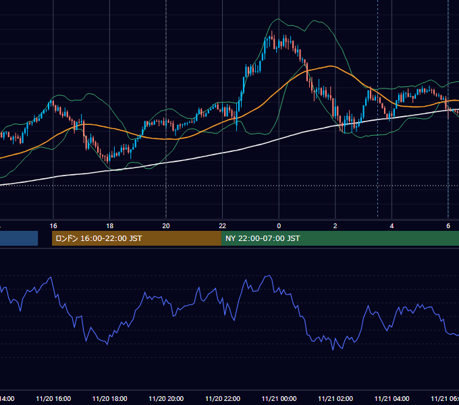459x405 pixels.
Task: Click the ロンドン 16:00-22:00 JST session bar
Action: coord(136,238)
